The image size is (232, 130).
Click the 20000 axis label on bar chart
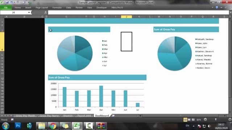pyautogui.click(x=54, y=83)
